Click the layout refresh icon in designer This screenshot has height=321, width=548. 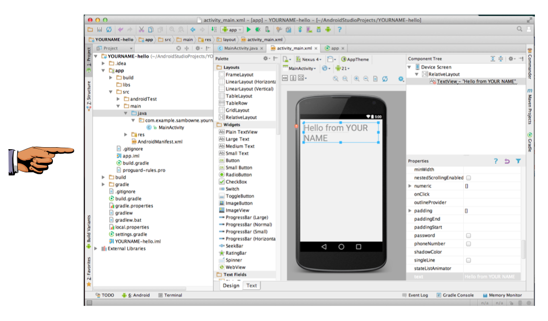[385, 79]
